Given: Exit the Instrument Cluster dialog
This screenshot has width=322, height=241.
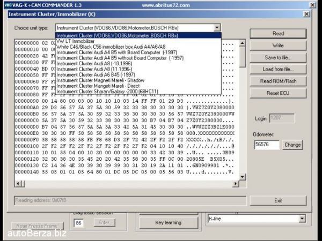Looking at the screenshot, I should point(278,200).
